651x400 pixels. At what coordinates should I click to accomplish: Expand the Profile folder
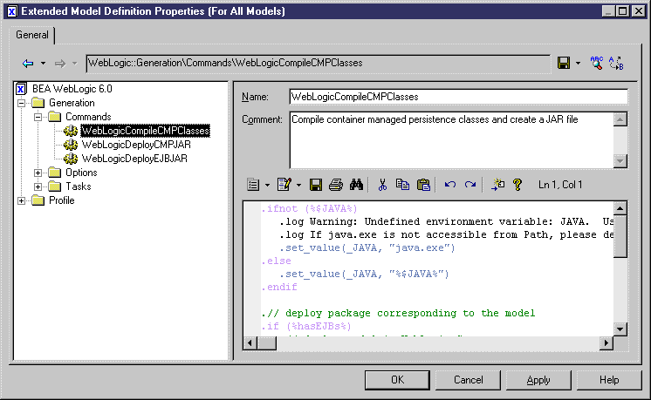tap(22, 200)
